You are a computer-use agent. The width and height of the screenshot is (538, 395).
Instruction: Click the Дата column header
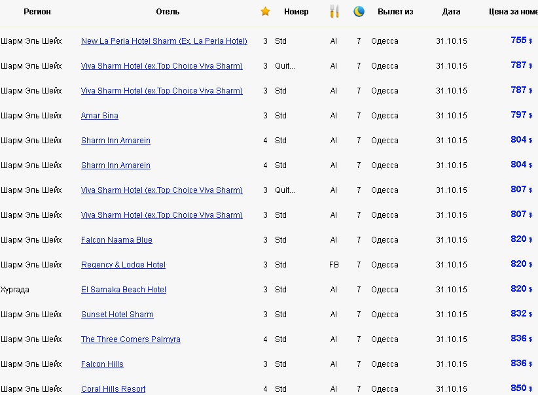[x=451, y=12]
